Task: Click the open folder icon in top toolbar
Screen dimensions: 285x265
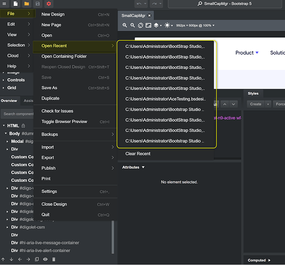Action: pos(27,4)
